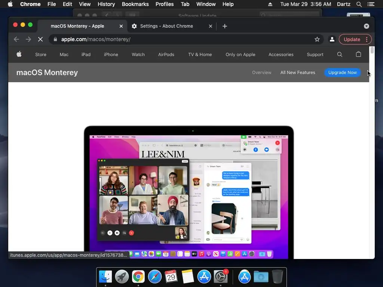Open Launchpad from the Dock
This screenshot has width=383, height=287.
(x=122, y=277)
